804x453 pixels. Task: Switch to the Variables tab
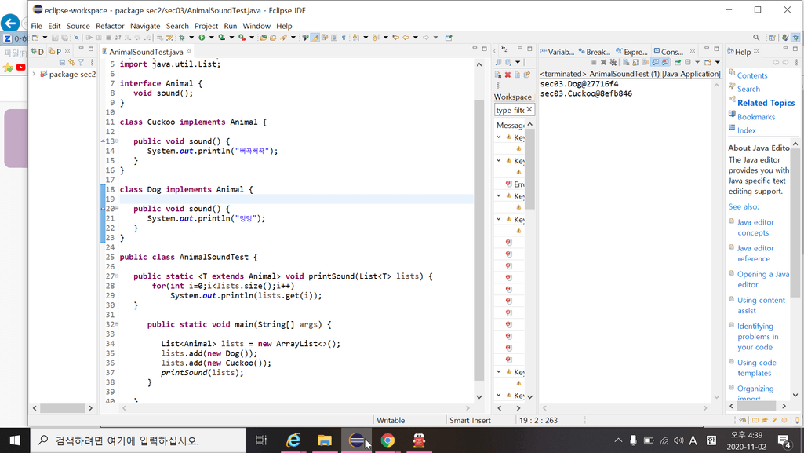click(x=557, y=52)
